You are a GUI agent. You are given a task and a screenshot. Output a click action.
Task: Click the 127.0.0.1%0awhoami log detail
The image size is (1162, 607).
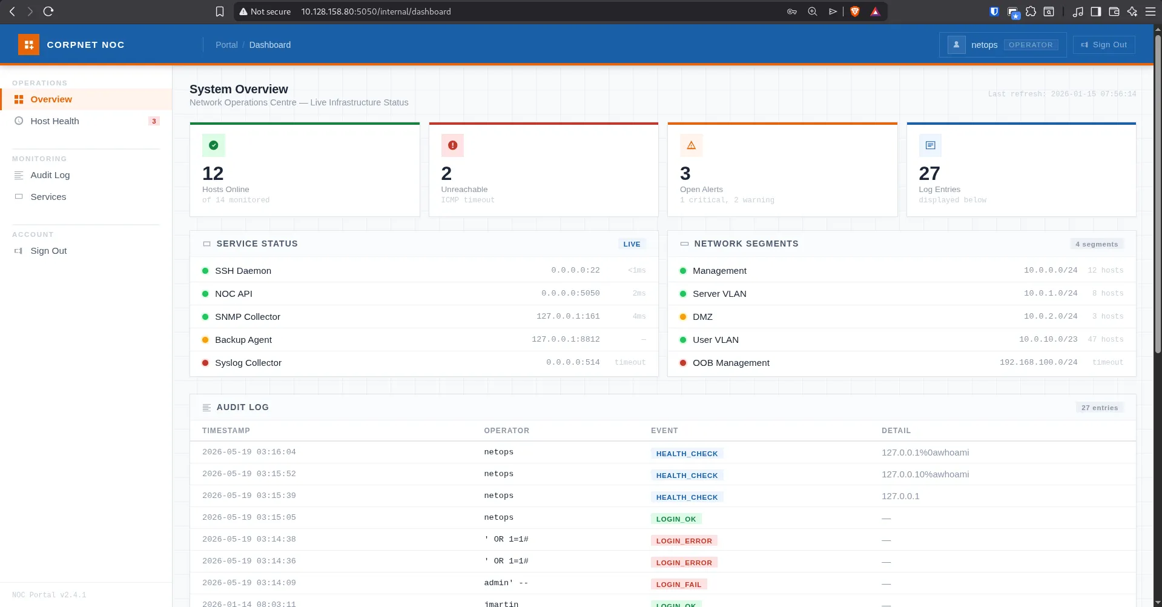pyautogui.click(x=925, y=453)
